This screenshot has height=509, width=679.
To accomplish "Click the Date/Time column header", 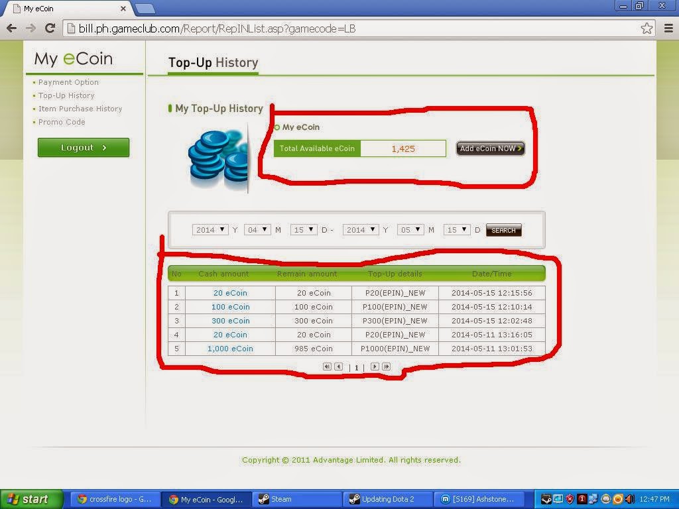I will [491, 274].
